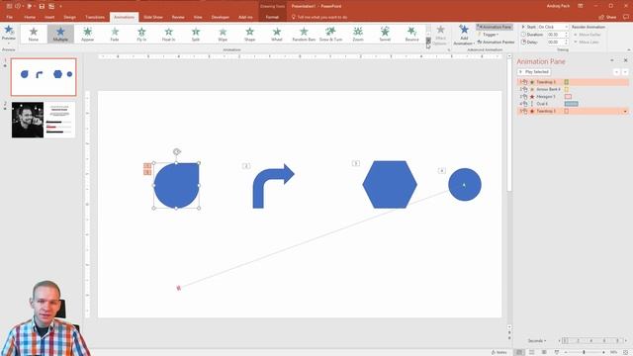Open the comments speech-bubble icon

point(626,17)
